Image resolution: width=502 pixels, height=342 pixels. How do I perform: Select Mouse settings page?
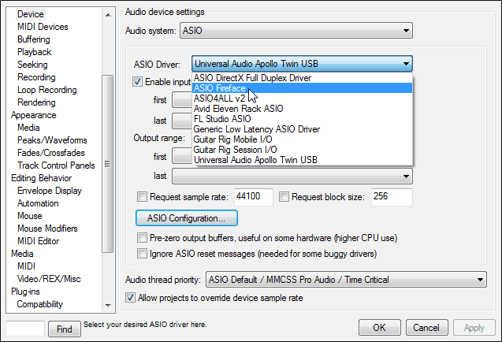30,216
